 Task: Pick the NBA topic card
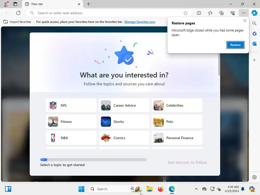71,138
